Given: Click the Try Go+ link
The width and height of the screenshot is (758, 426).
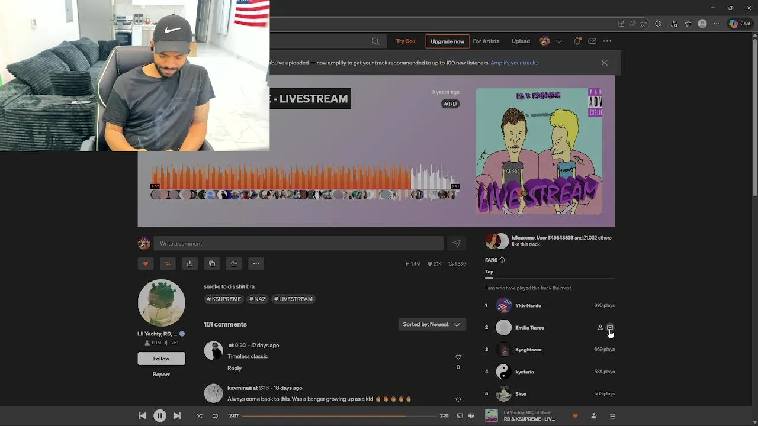Looking at the screenshot, I should (406, 41).
